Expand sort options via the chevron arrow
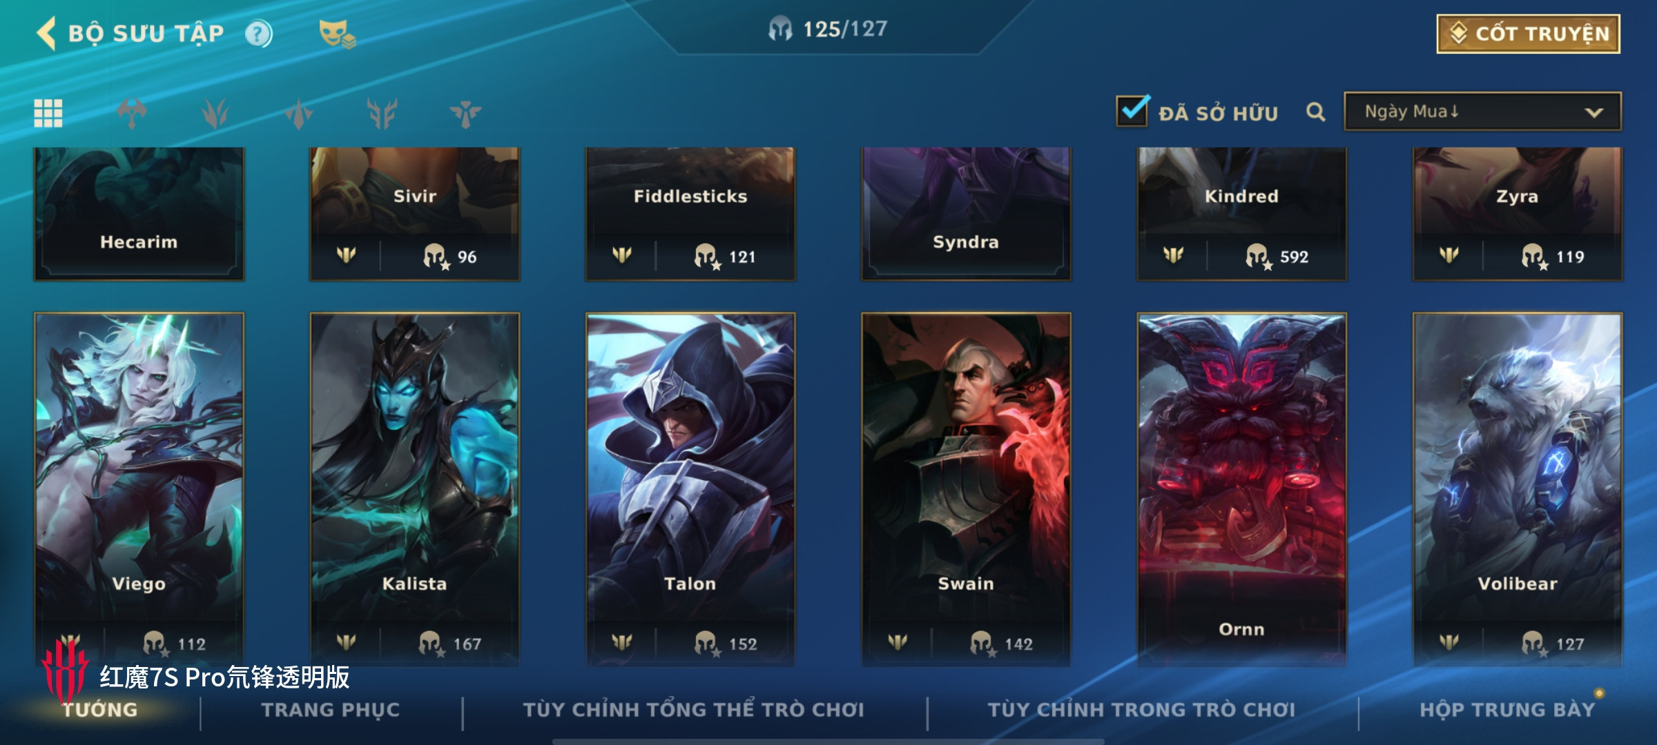 click(x=1593, y=112)
